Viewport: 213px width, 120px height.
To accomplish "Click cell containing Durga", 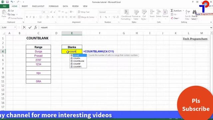I will (39, 51).
